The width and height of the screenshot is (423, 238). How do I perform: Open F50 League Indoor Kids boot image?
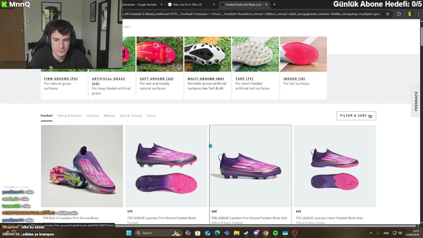point(335,166)
